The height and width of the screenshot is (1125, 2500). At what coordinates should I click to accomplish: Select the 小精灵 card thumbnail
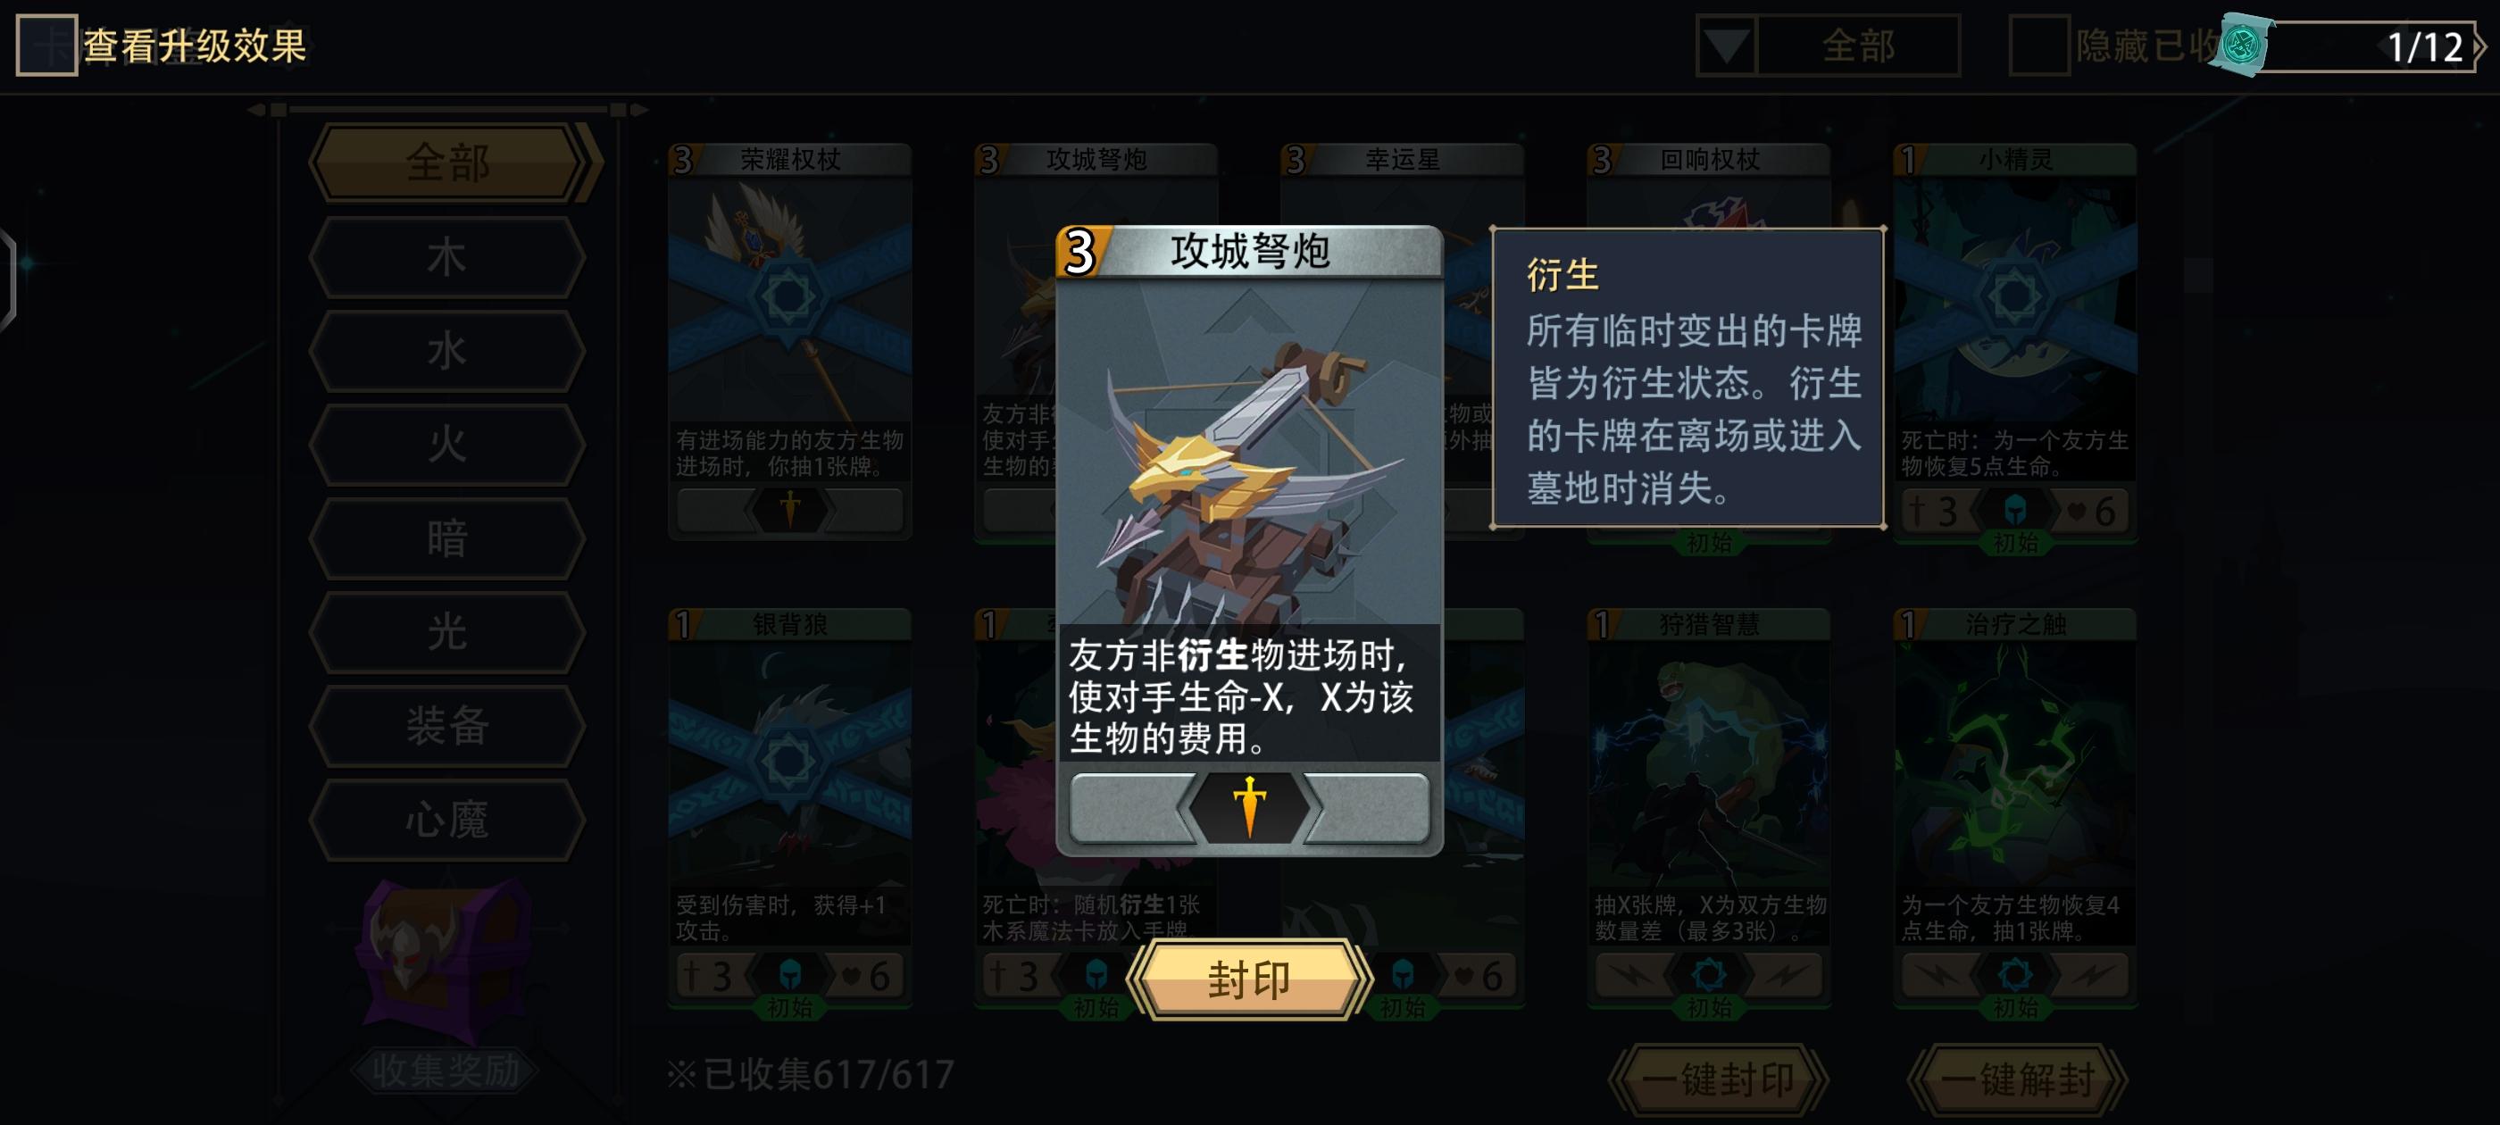point(2016,341)
